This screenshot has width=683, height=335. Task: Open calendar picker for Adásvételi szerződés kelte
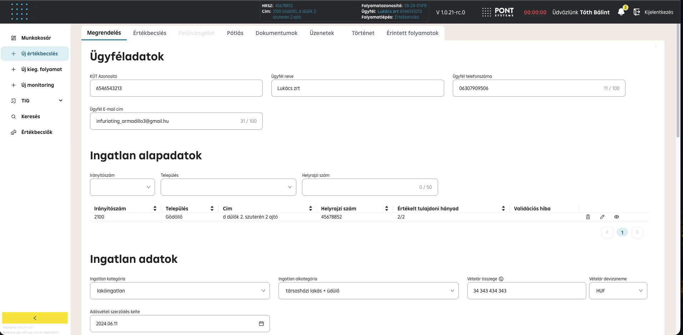point(261,324)
